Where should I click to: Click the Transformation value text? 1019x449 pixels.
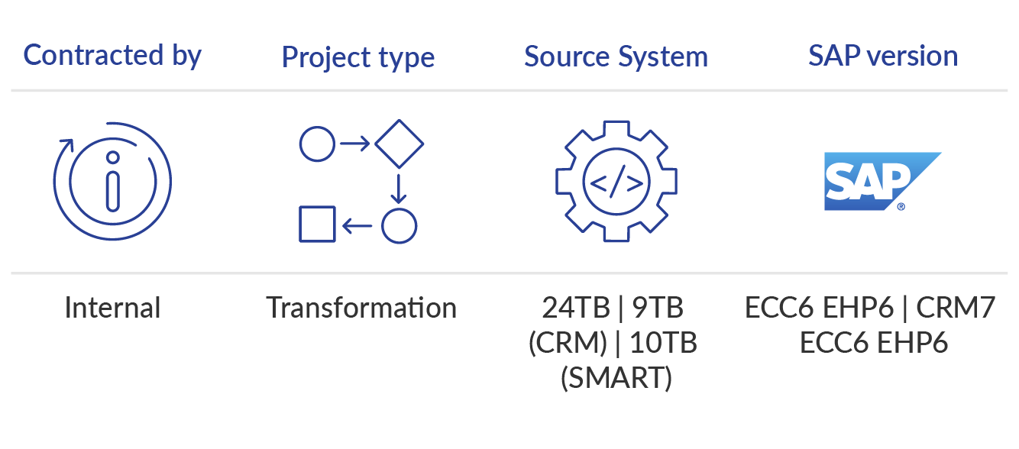pos(361,308)
